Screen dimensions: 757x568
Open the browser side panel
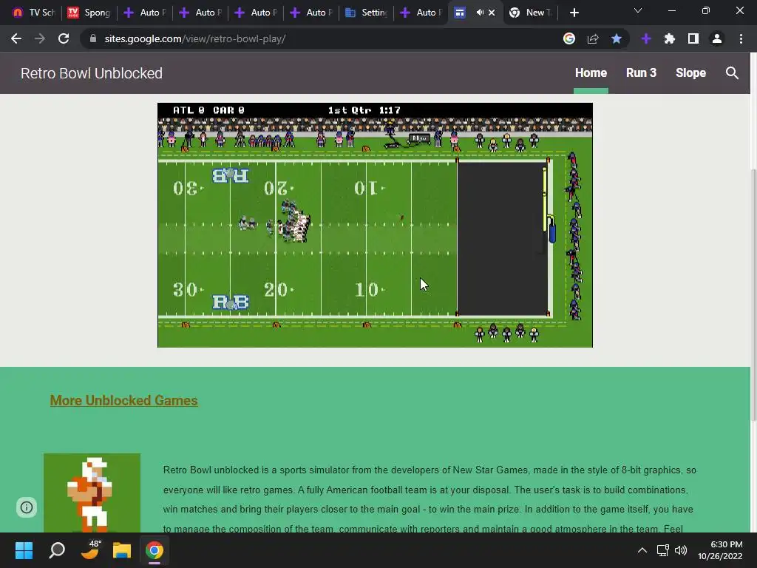coord(693,38)
